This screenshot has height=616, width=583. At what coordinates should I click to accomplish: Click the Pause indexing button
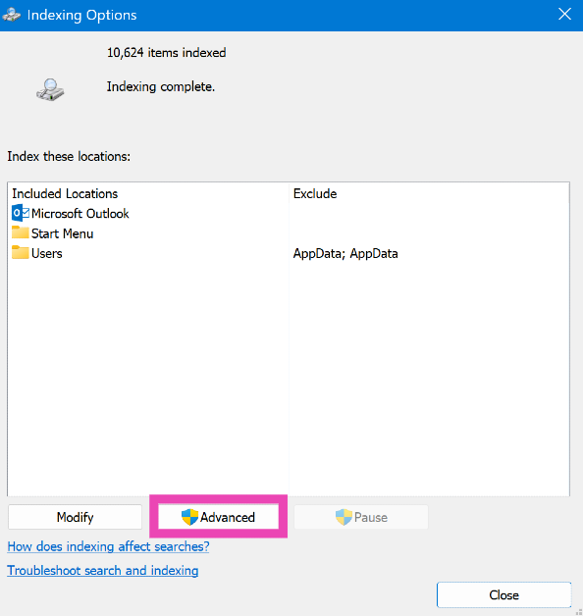(x=361, y=517)
